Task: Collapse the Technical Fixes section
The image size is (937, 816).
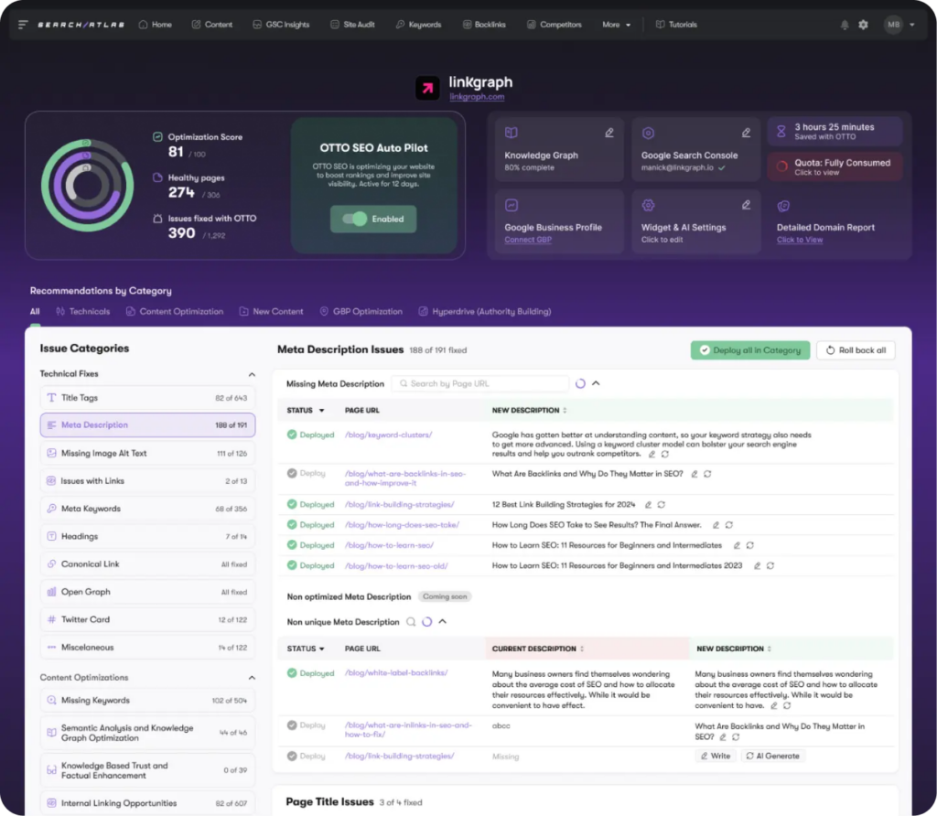Action: pos(252,374)
